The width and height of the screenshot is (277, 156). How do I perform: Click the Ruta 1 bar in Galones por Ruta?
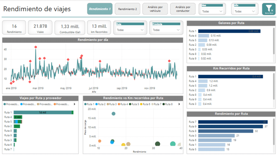(x=229, y=31)
